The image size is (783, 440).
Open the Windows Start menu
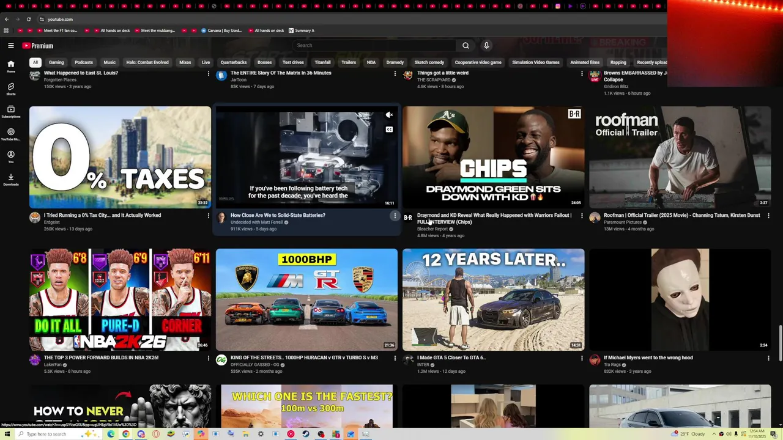coord(7,434)
